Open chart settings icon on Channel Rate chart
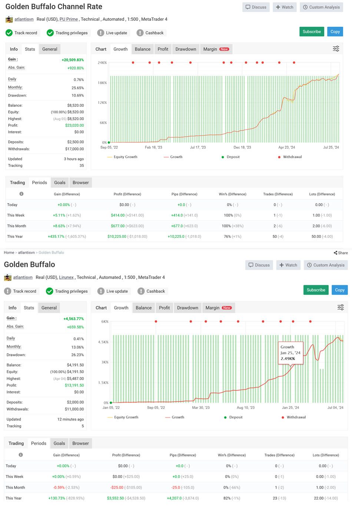 [x=336, y=49]
